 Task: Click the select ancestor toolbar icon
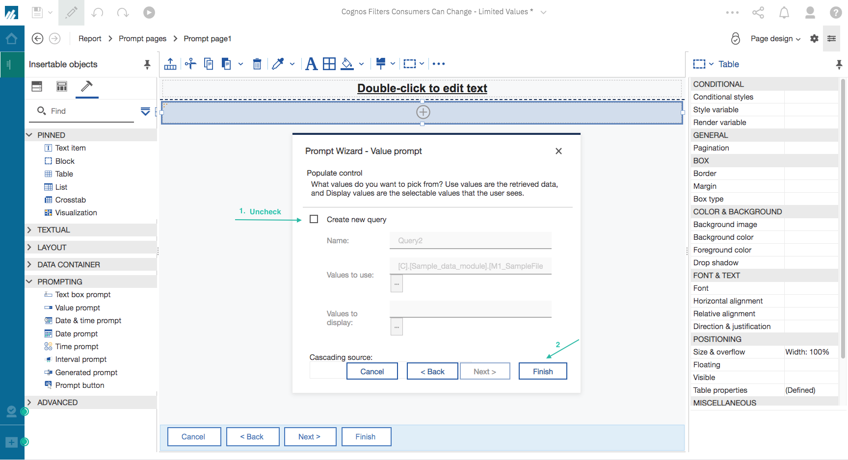coord(170,64)
